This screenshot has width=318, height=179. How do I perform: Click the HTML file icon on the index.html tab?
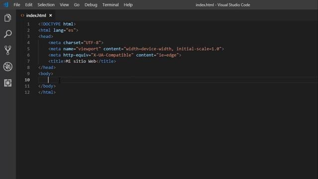(22, 15)
